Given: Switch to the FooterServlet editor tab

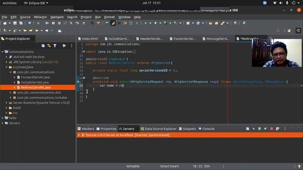Looking at the screenshot, I should [183, 39].
